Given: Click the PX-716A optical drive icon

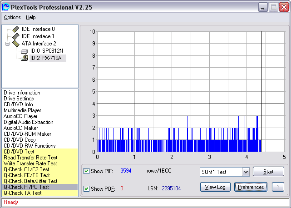Looking at the screenshot, I should [25, 58].
